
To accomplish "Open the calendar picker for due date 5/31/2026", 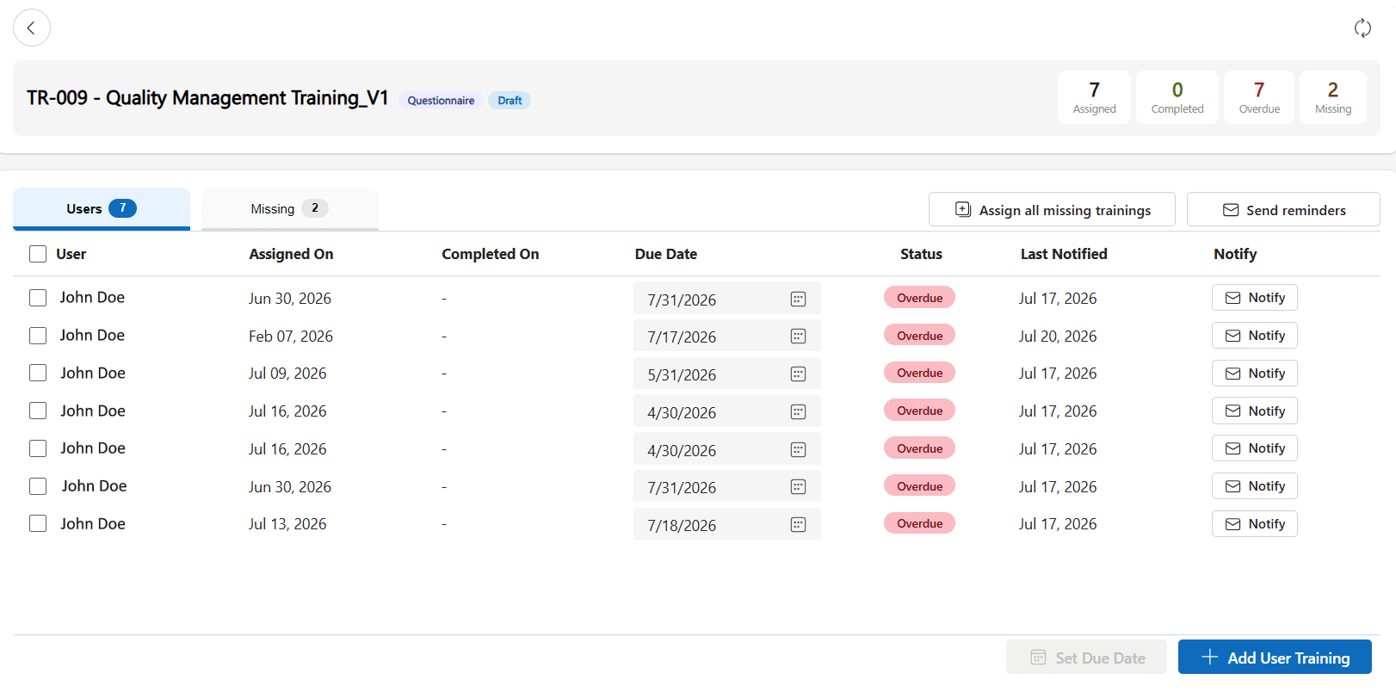I will click(x=798, y=374).
